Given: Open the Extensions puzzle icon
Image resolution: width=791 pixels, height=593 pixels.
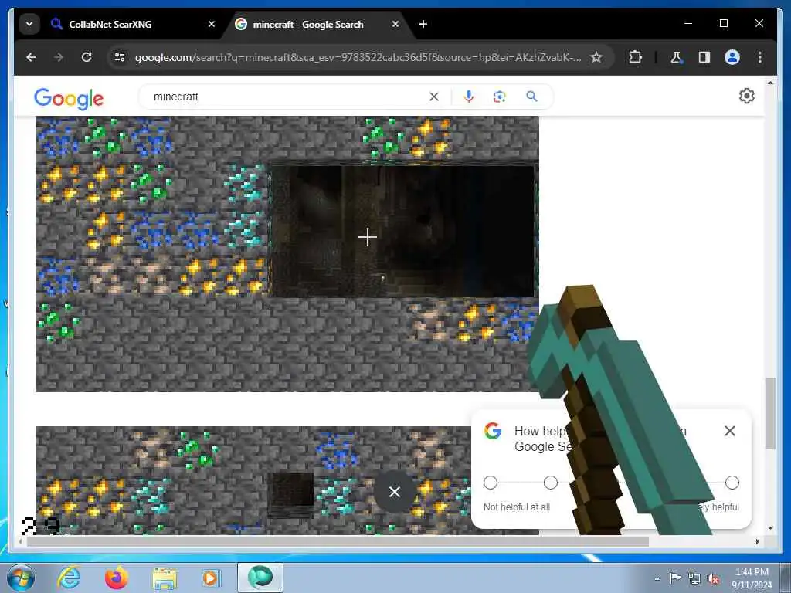Looking at the screenshot, I should click(x=635, y=57).
